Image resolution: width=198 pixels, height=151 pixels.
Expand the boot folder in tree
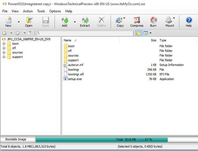(4, 44)
